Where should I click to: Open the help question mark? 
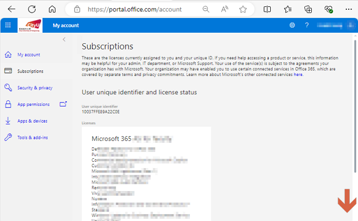(x=307, y=25)
